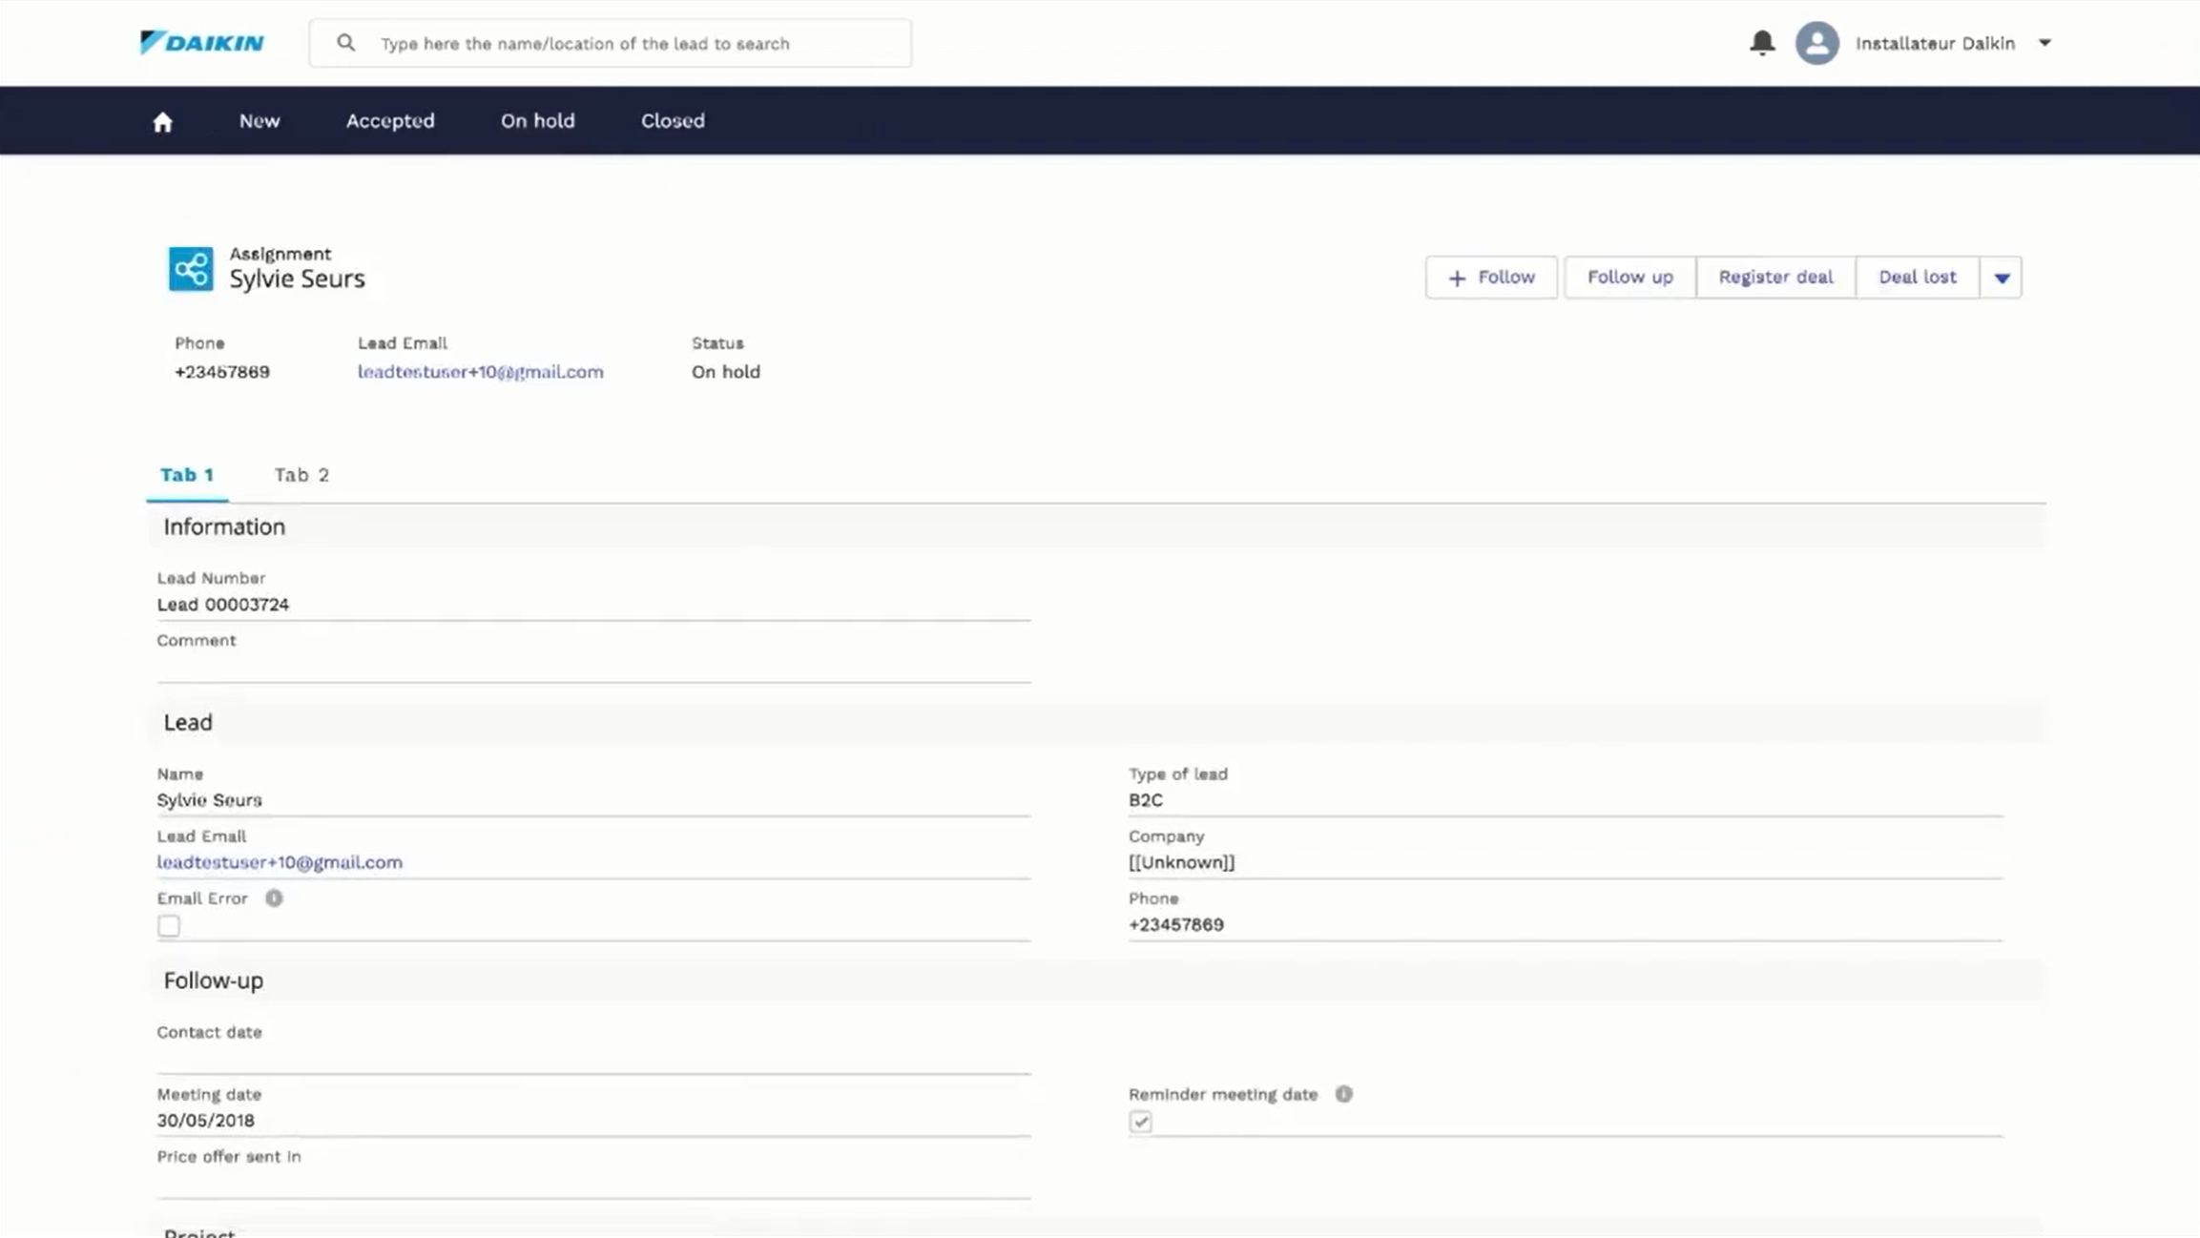Open the header Lead Email link

point(480,372)
